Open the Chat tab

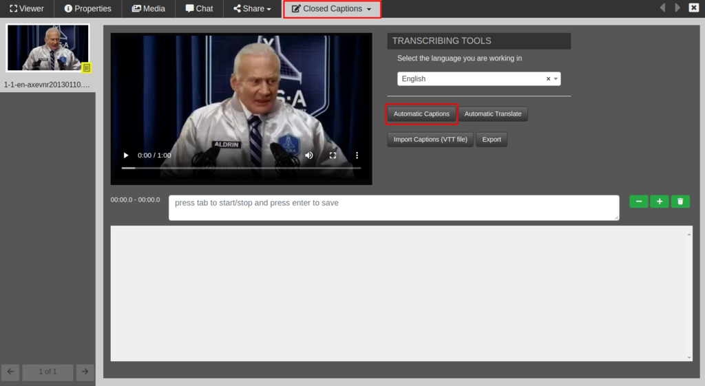coord(199,8)
